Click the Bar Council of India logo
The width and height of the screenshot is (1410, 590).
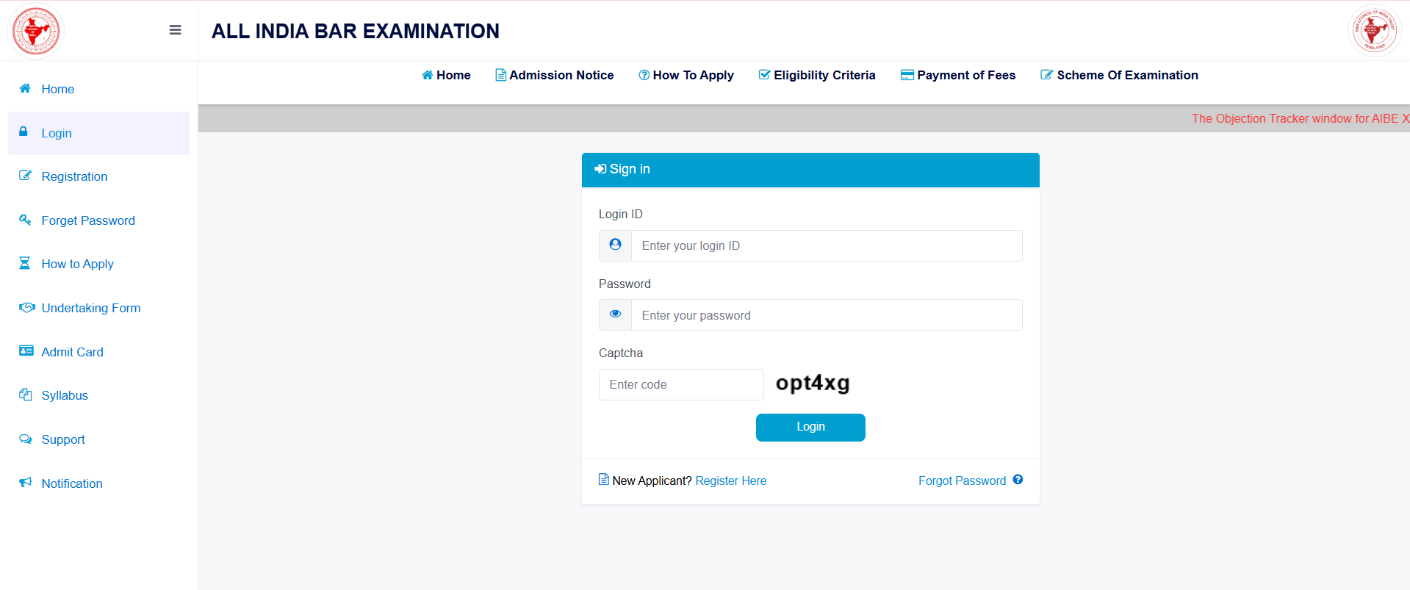point(35,30)
